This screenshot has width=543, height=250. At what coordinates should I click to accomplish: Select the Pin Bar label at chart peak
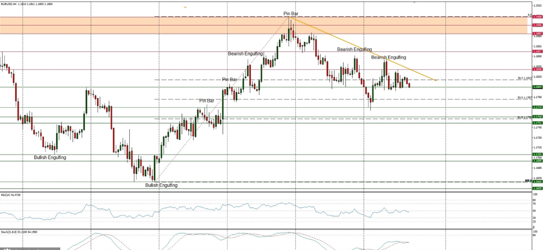(x=291, y=13)
